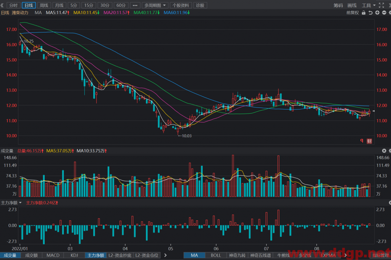Click the MA20:11.57 value label
Image resolution: width=391 pixels, height=260 pixels.
[116, 13]
